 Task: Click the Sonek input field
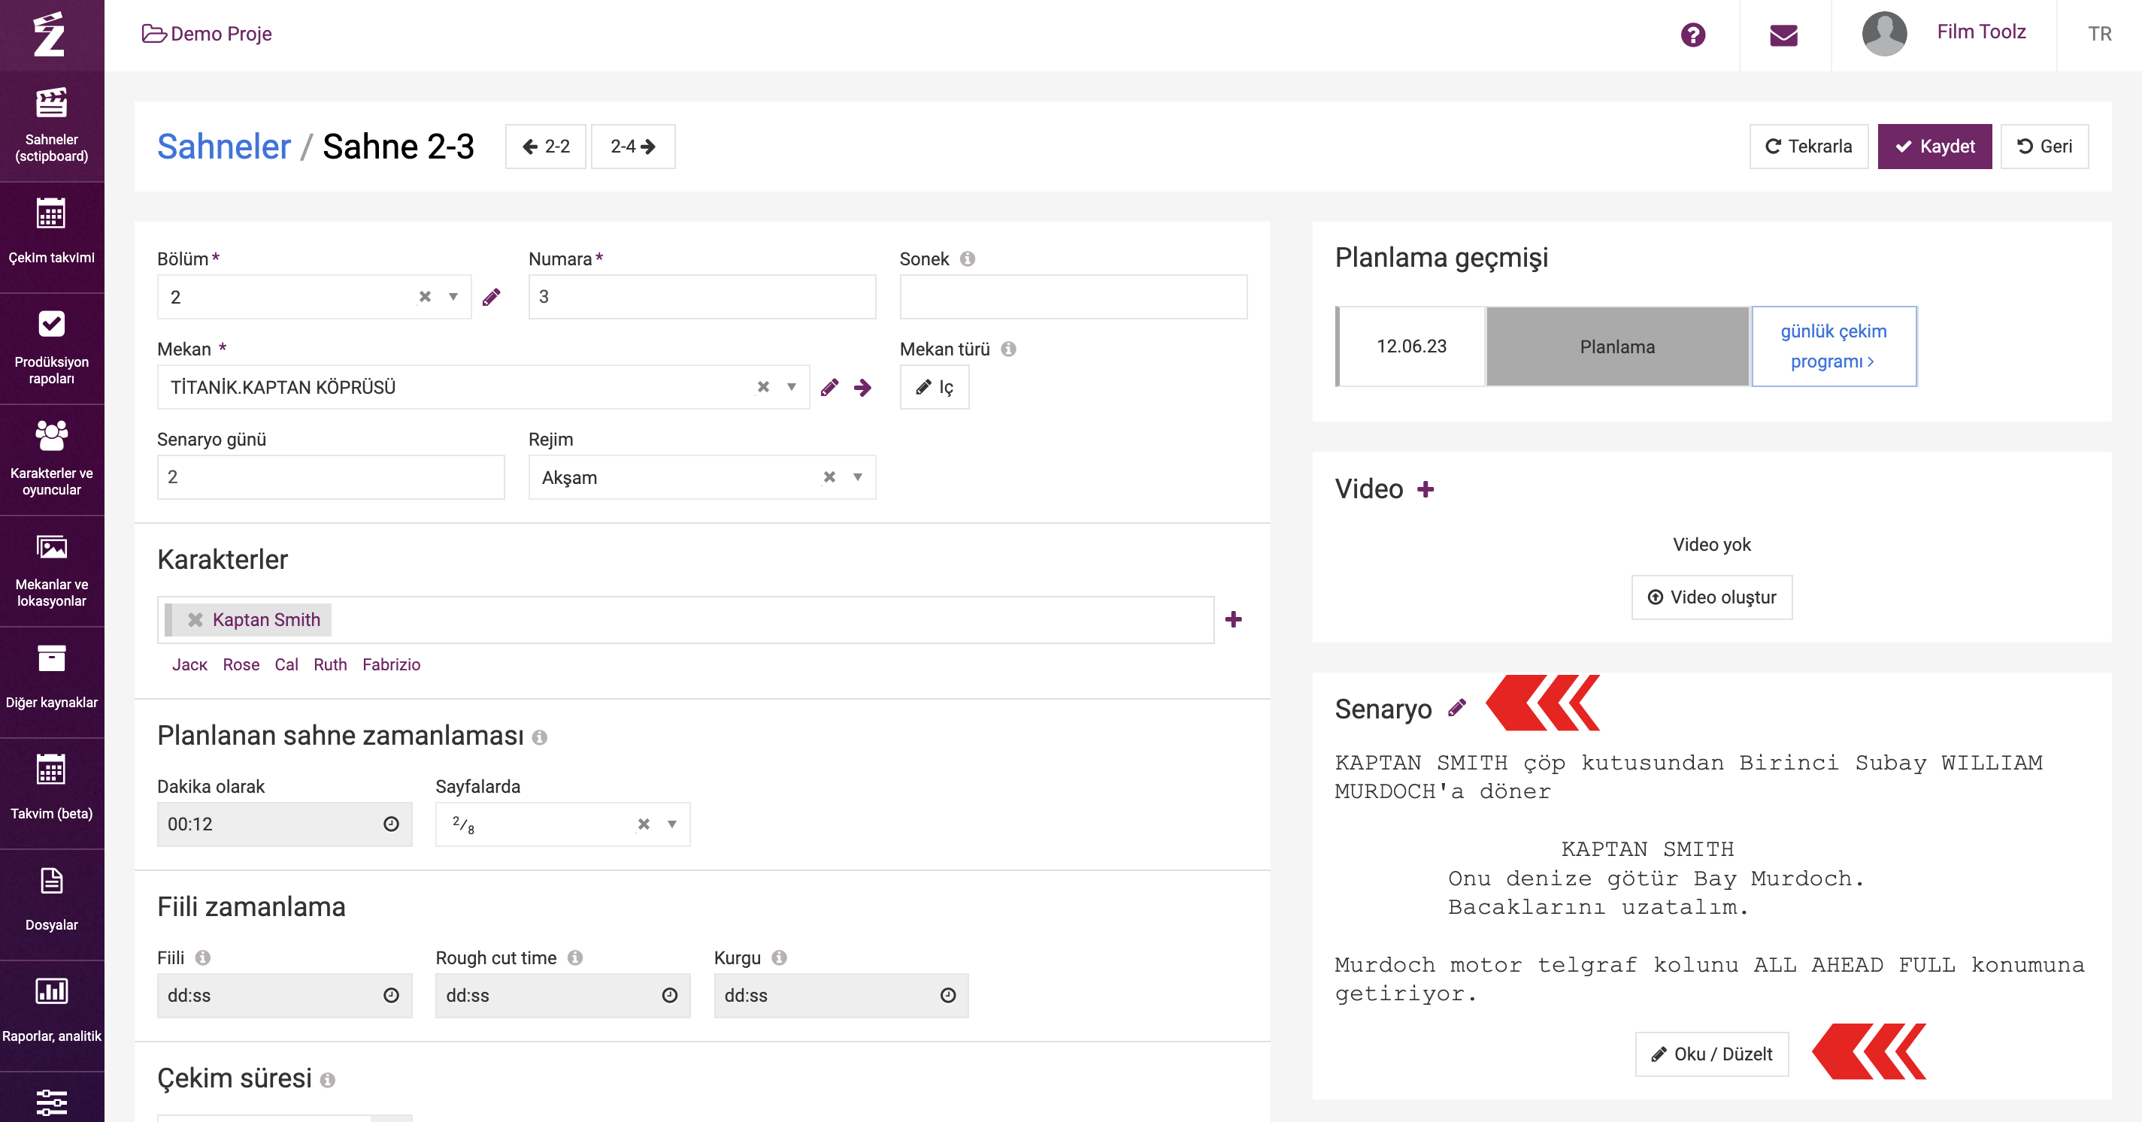pyautogui.click(x=1074, y=297)
